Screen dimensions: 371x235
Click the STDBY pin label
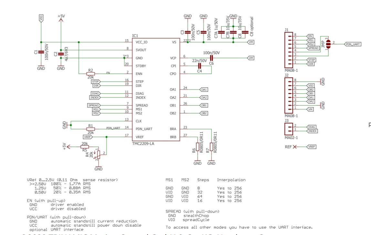click(x=141, y=66)
